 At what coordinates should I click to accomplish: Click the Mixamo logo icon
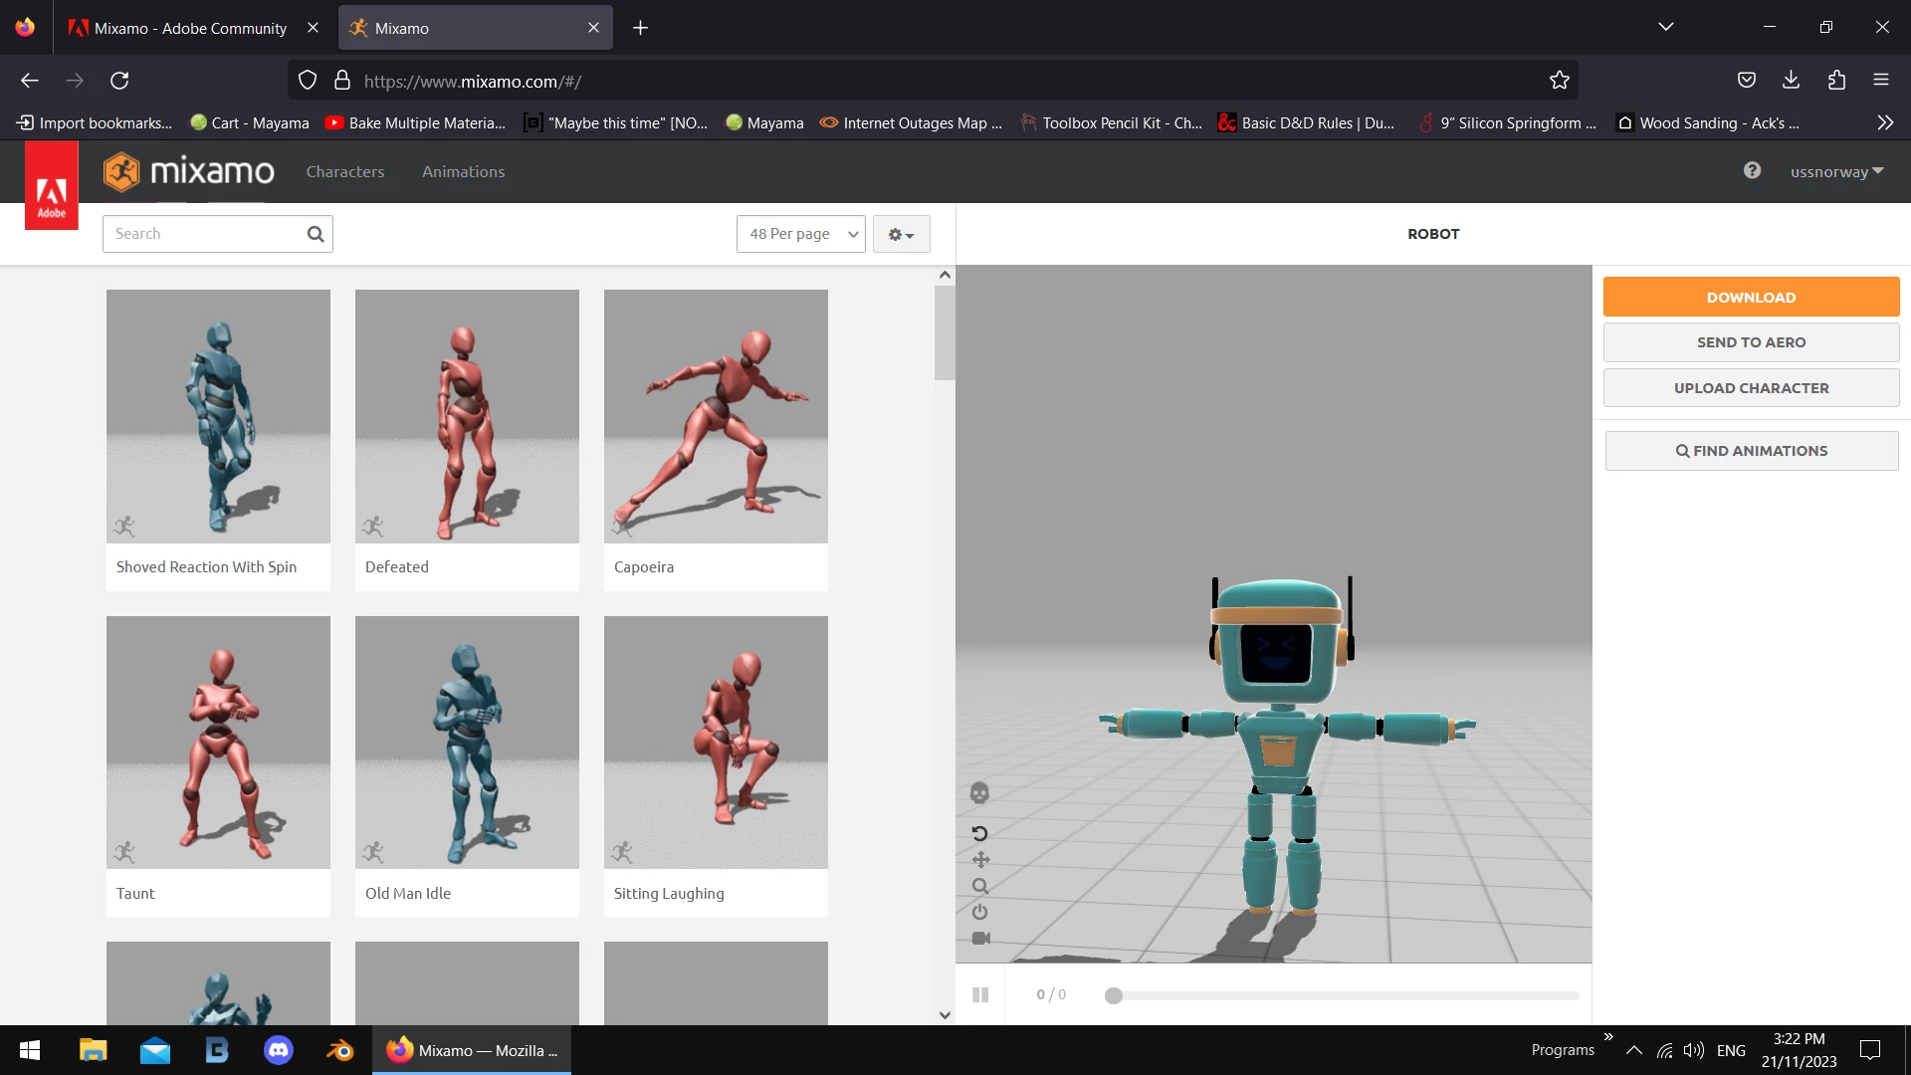[x=121, y=171]
